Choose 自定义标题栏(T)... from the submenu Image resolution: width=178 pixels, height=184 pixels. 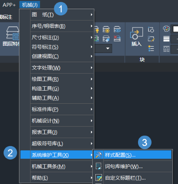[133, 178]
